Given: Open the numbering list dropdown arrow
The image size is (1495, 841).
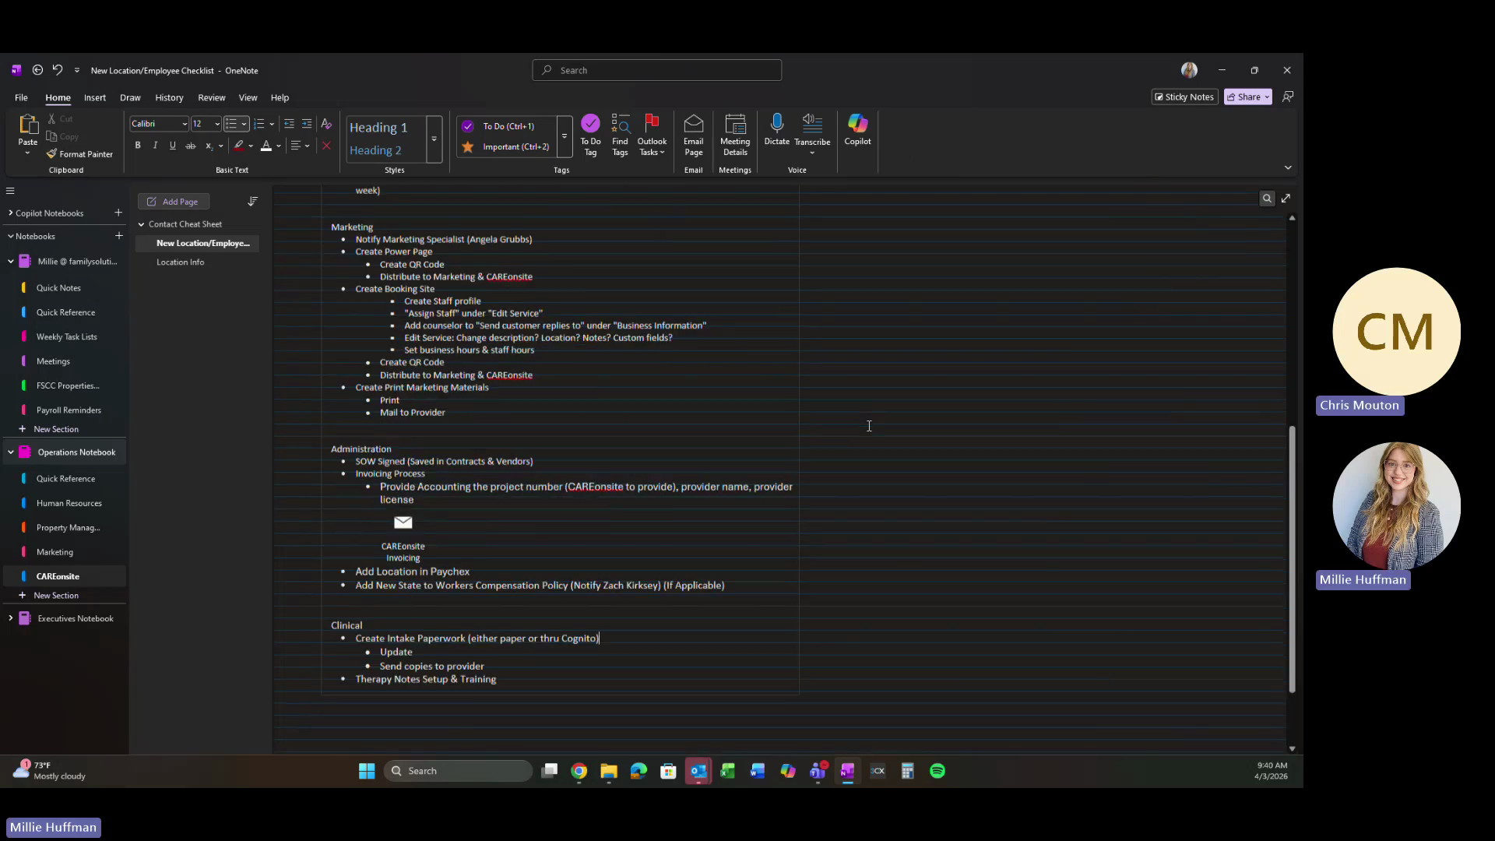Looking at the screenshot, I should point(271,124).
